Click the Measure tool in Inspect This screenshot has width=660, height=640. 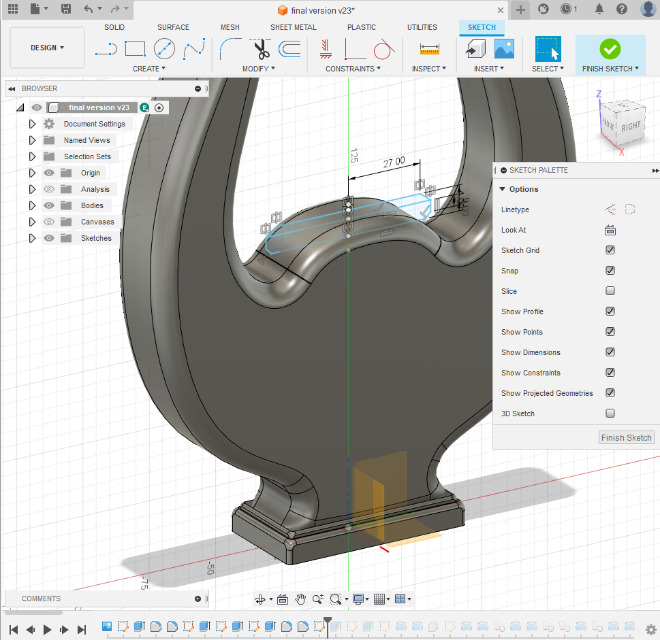point(429,49)
